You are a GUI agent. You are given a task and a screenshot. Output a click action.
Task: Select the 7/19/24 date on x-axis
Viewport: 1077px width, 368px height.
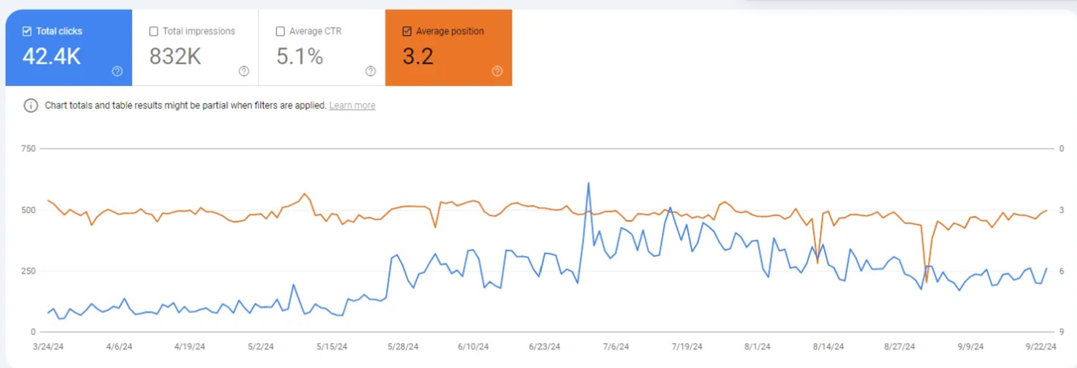point(687,347)
